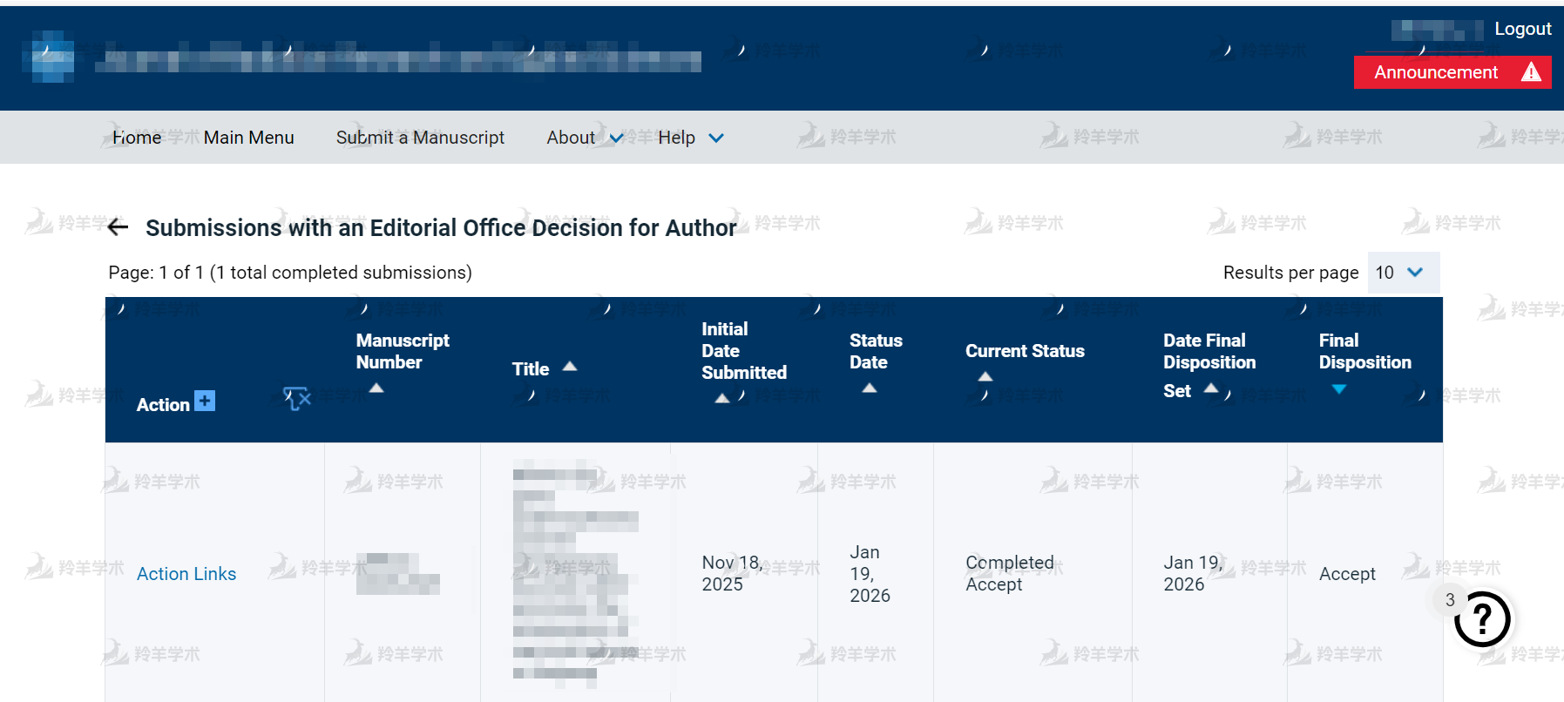Image resolution: width=1564 pixels, height=702 pixels.
Task: Go to Home in navigation bar
Action: coord(137,138)
